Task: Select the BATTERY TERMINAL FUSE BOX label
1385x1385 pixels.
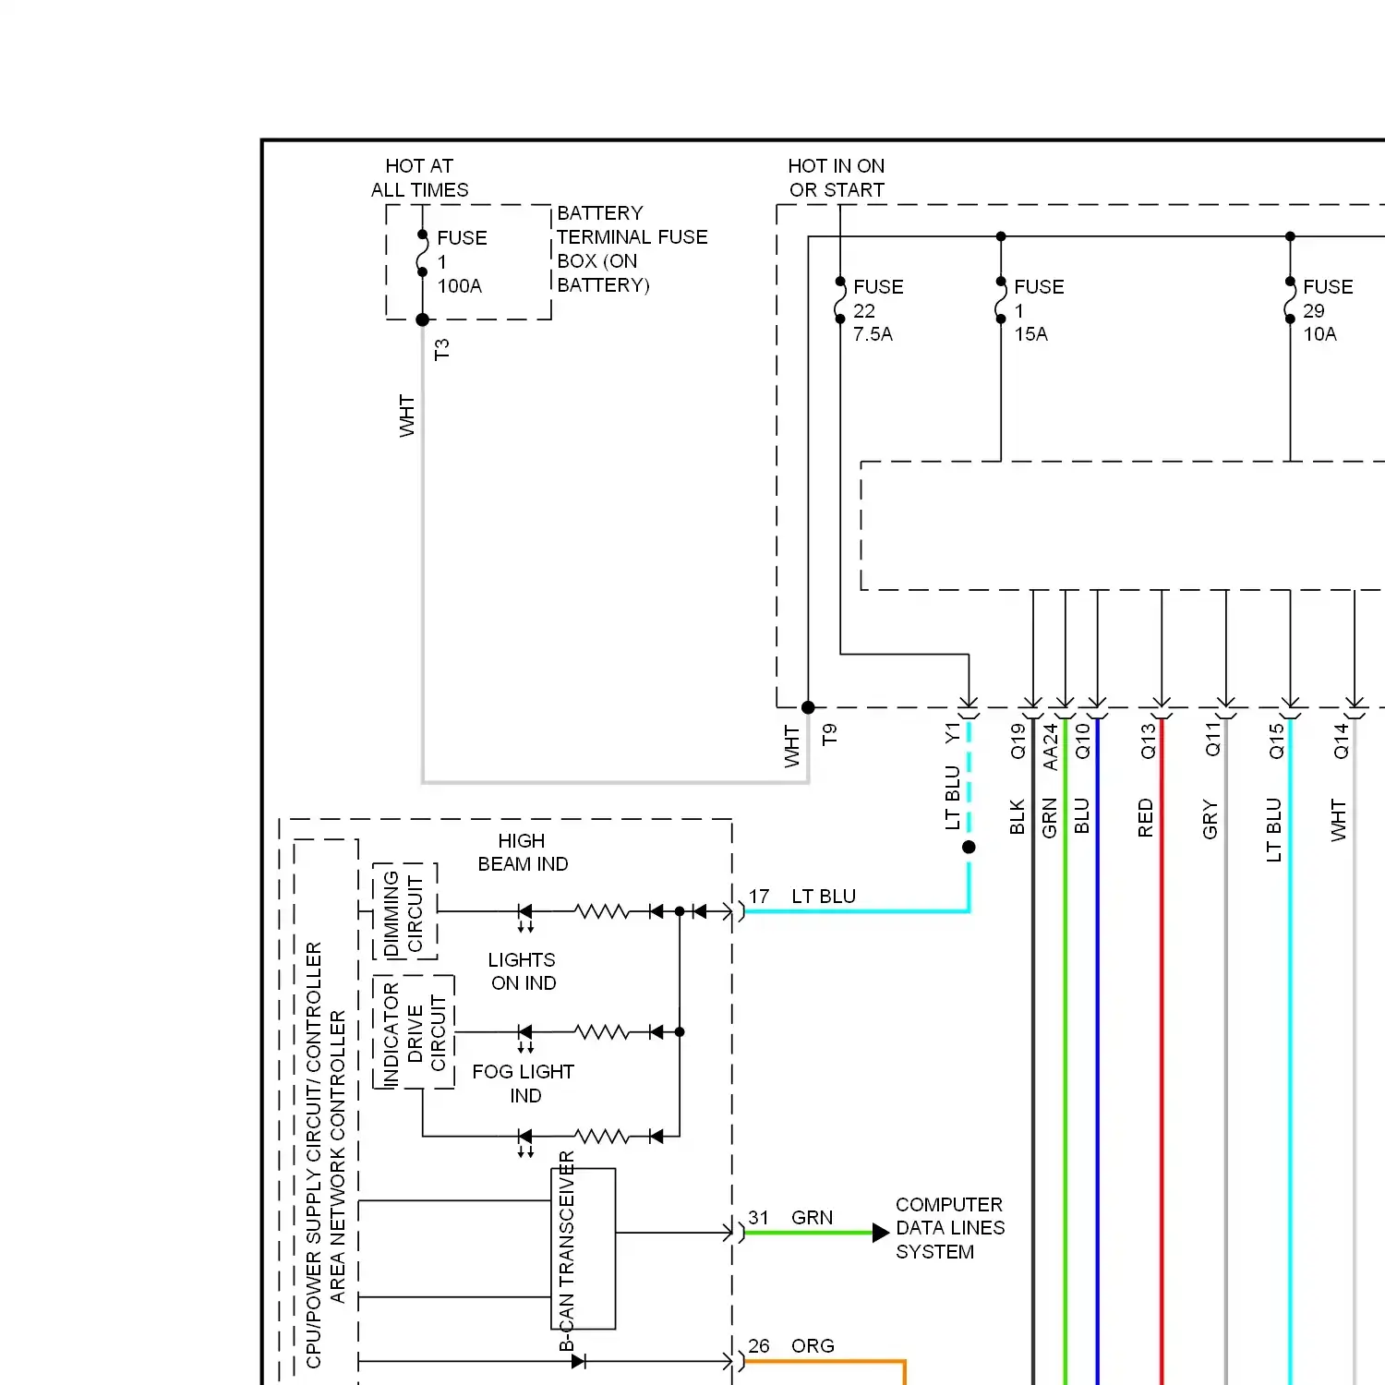Action: [632, 249]
